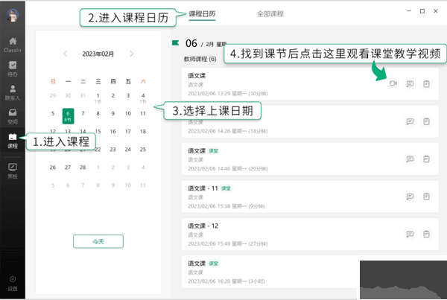Open chat messages for 语文课 - 12
The height and width of the screenshot is (300, 447).
[410, 234]
